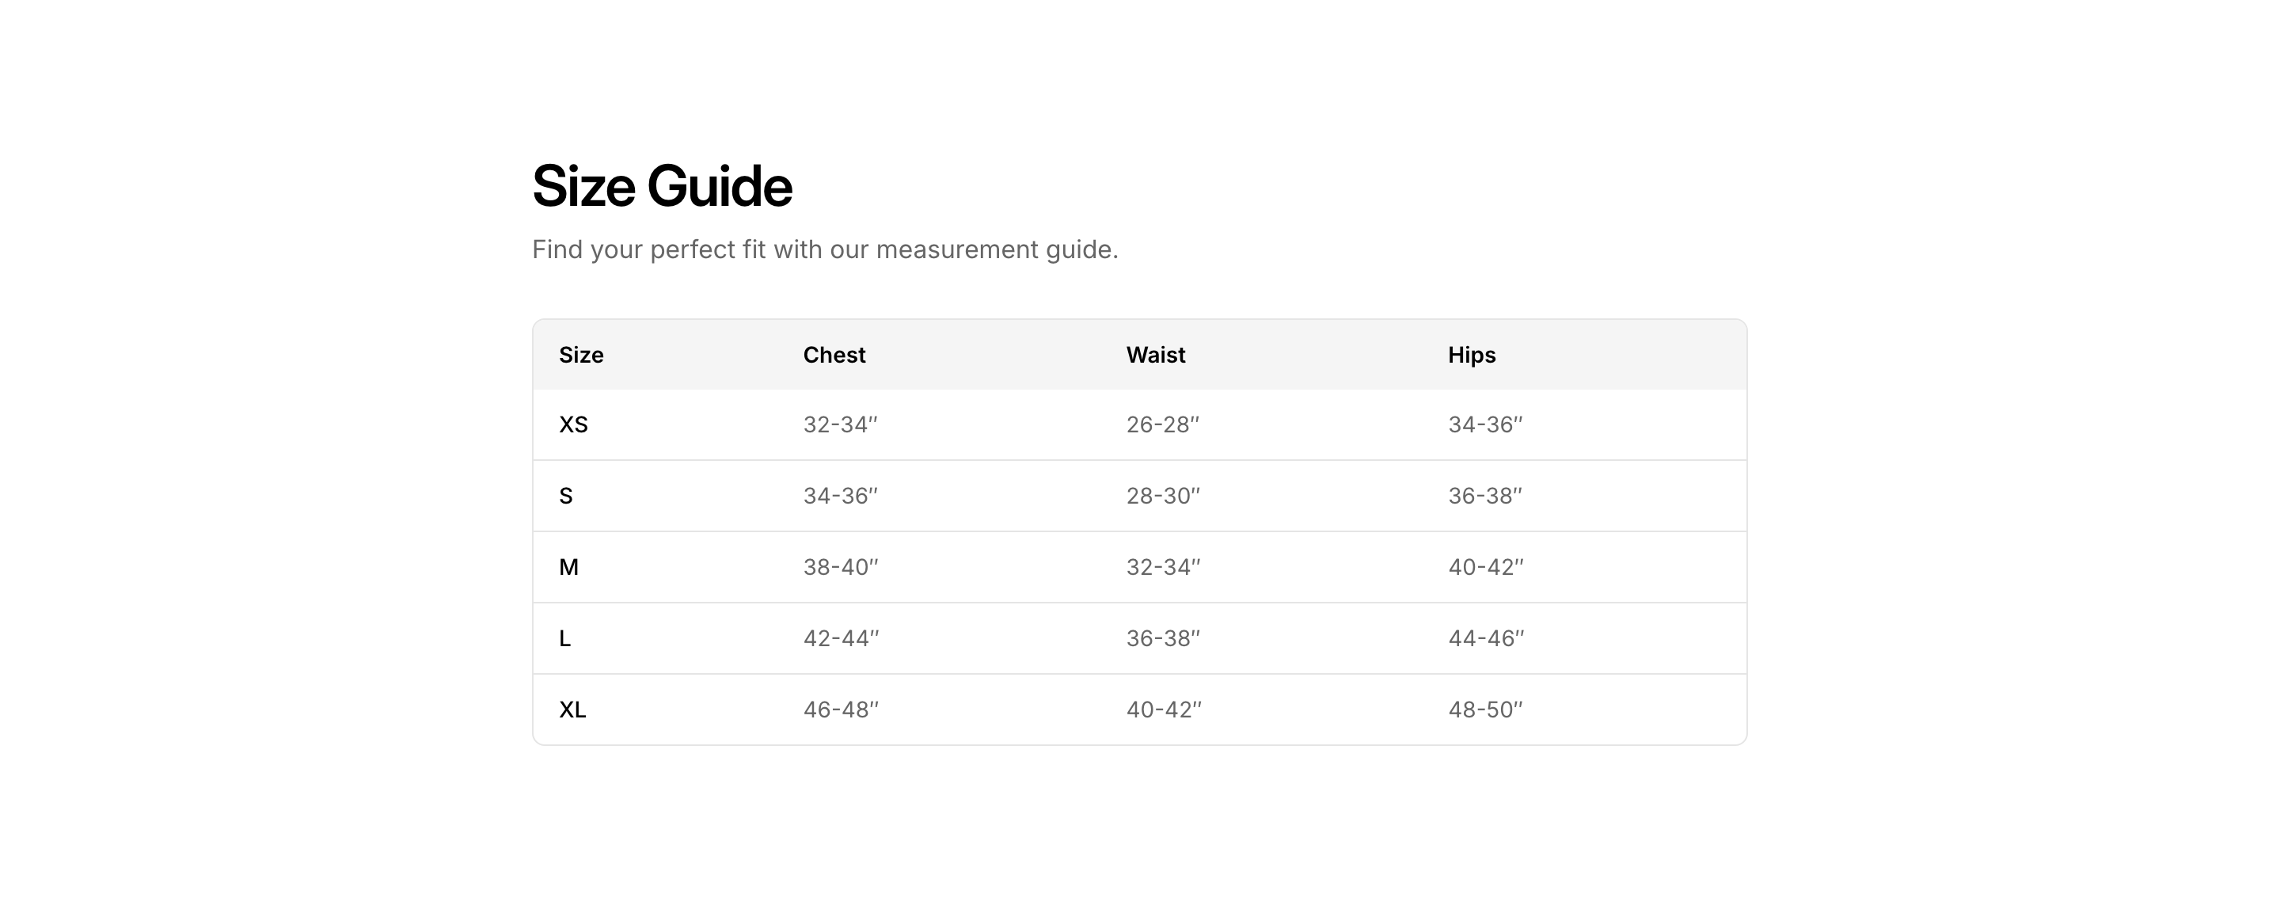Select the Chest column header

tap(834, 355)
